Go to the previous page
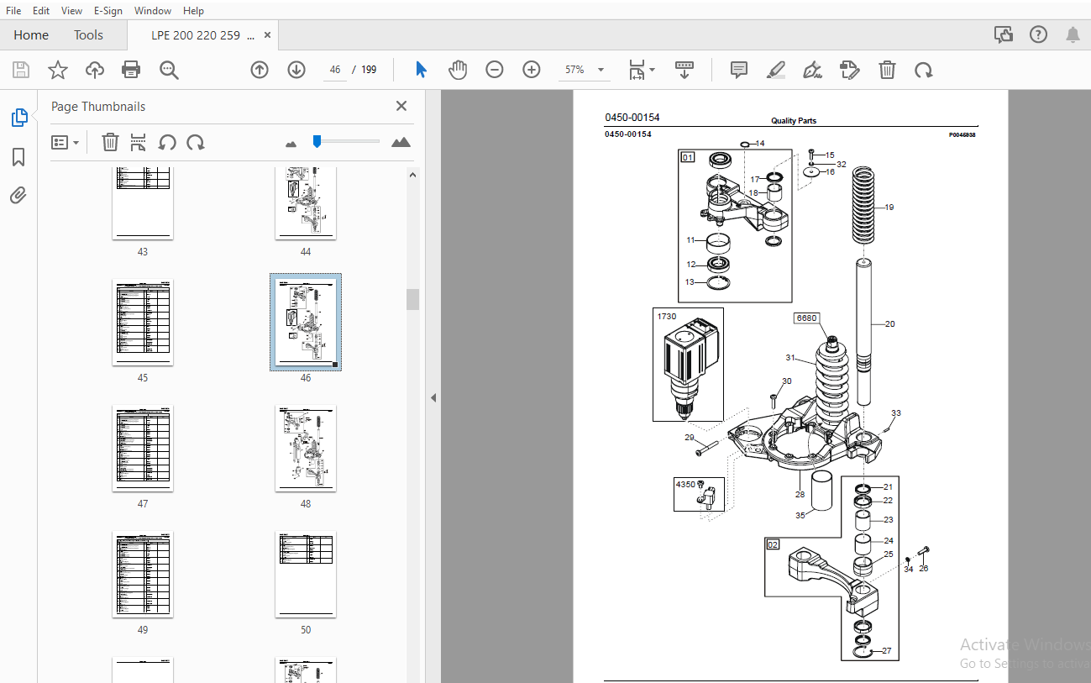 pos(260,70)
